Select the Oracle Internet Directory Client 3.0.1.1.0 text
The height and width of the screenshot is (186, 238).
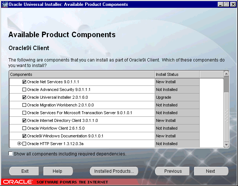[x=62, y=120]
